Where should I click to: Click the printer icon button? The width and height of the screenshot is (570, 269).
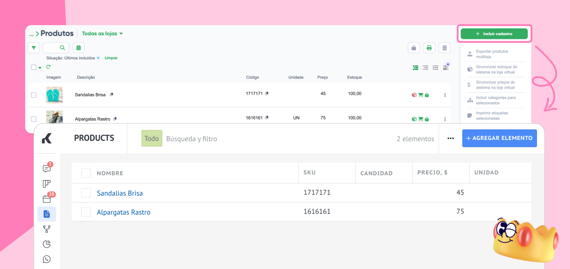429,48
